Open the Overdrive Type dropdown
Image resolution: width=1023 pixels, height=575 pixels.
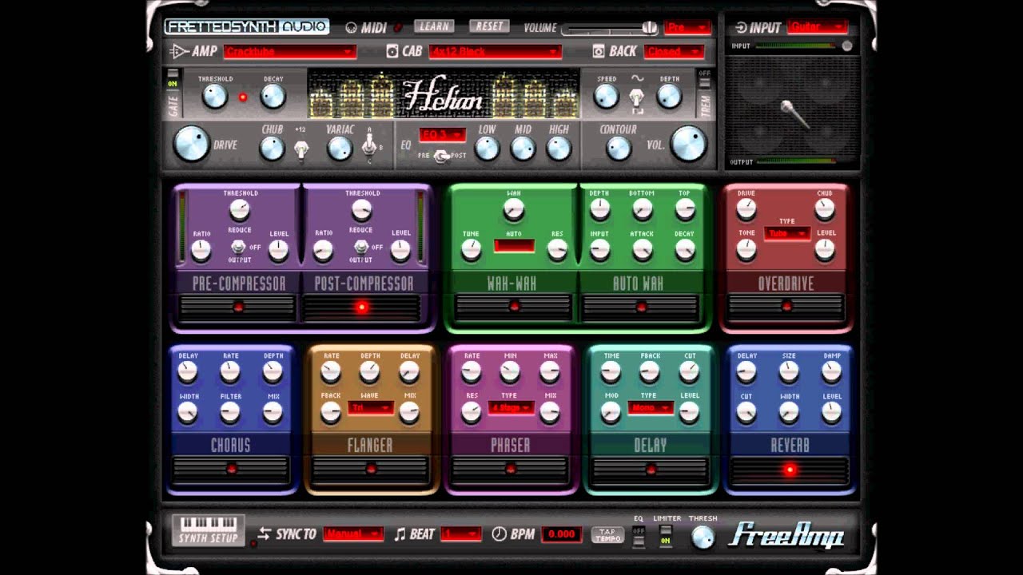coord(786,233)
